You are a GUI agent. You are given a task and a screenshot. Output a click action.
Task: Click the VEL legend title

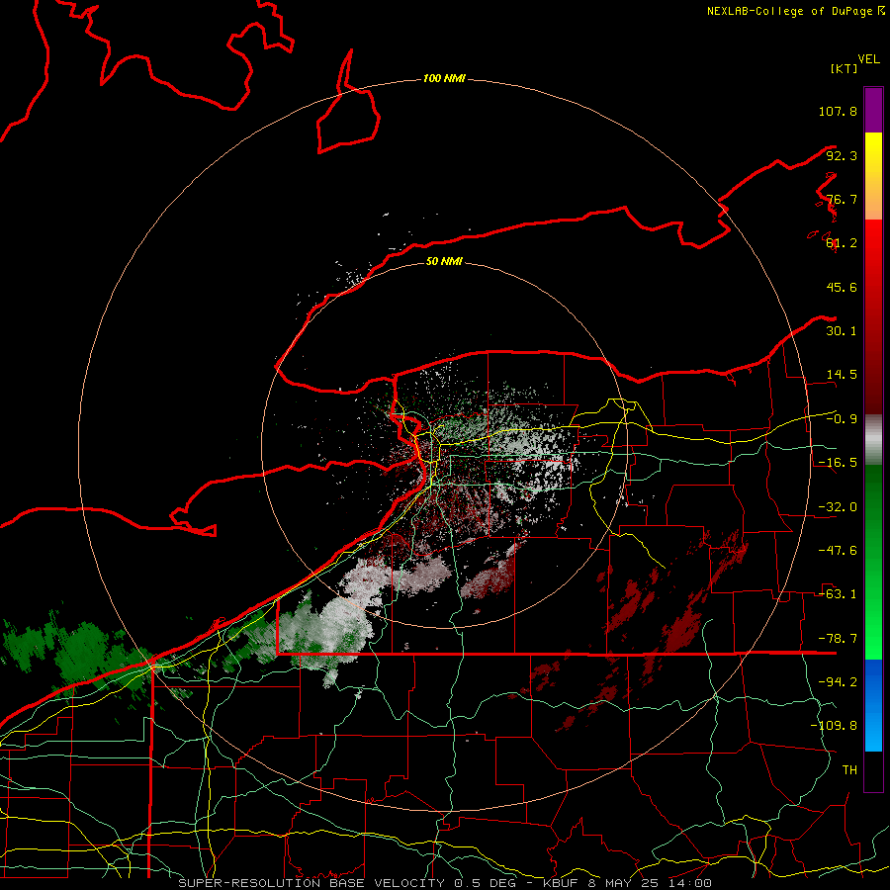click(868, 58)
